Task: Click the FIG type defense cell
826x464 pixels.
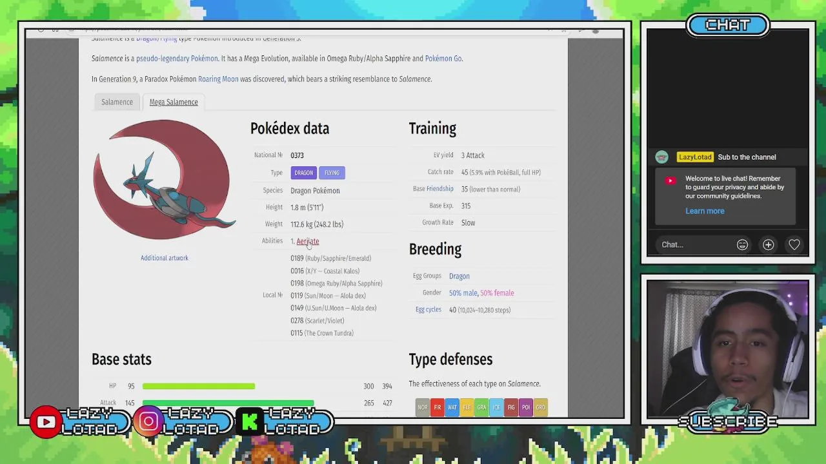Action: [511, 407]
